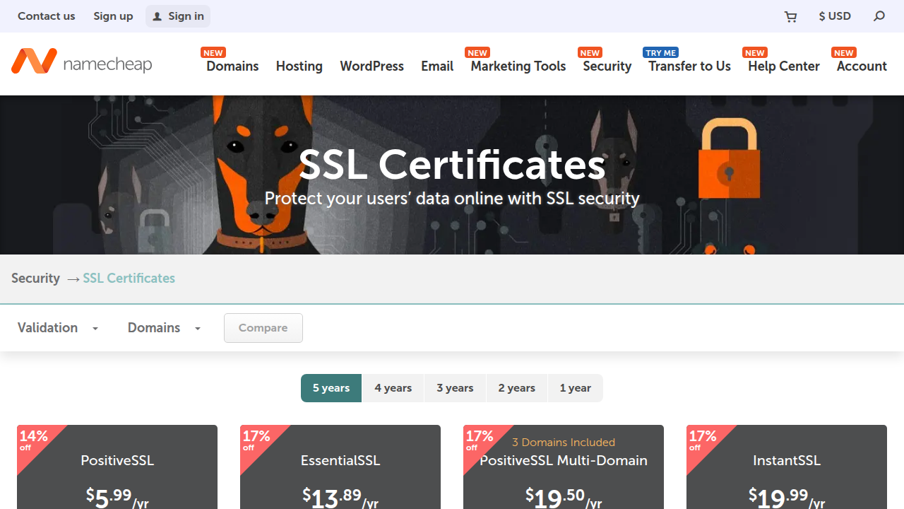This screenshot has width=904, height=509.
Task: Click the '3 Domains Included' label
Action: (564, 443)
